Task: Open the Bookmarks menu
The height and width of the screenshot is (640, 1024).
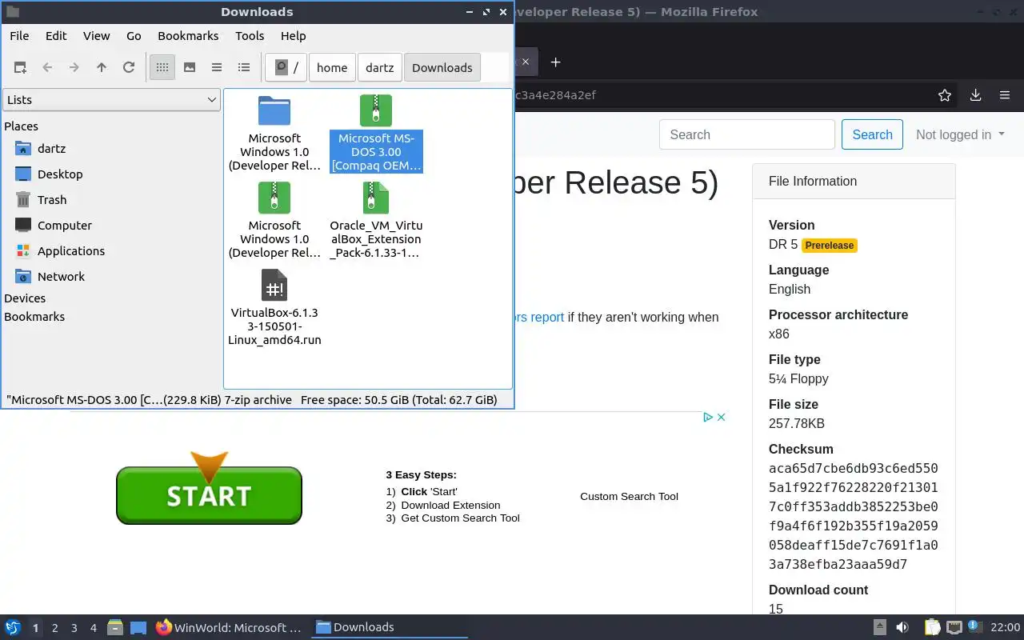Action: point(188,36)
